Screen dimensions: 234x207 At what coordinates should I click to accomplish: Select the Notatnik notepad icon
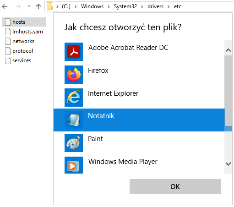click(74, 120)
